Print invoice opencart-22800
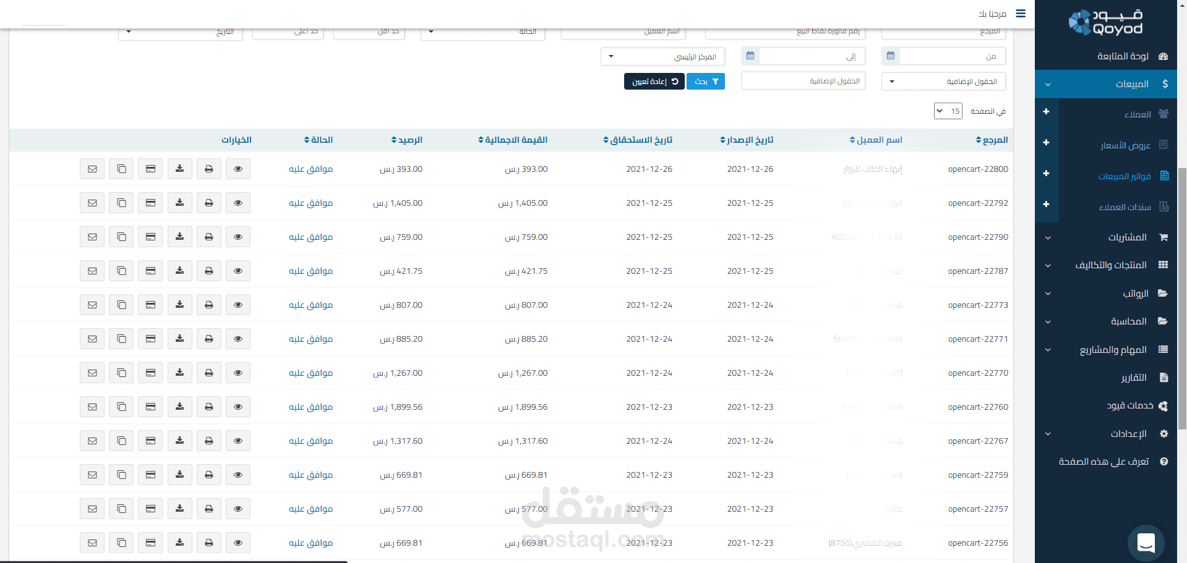 click(209, 169)
